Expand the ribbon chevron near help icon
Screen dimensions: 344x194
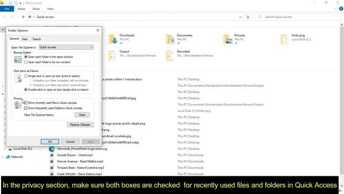(x=335, y=9)
